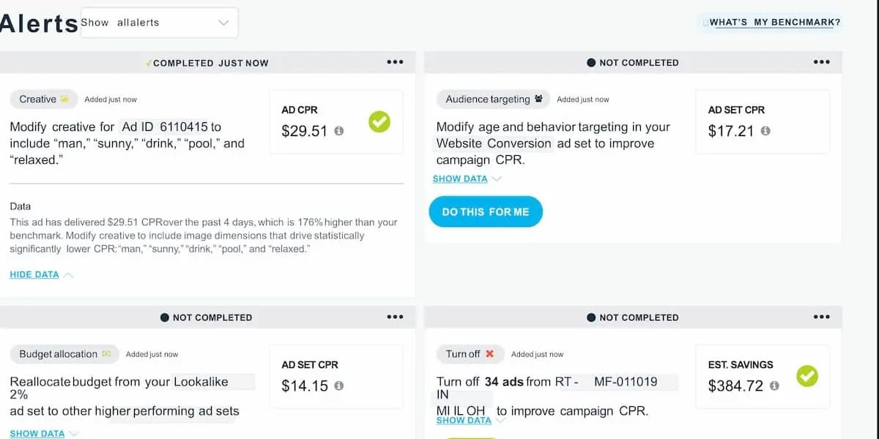Select the Creative category tag
The height and width of the screenshot is (439, 879).
click(44, 99)
